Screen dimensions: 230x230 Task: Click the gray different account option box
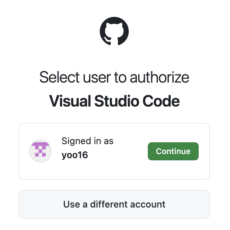coord(114,204)
